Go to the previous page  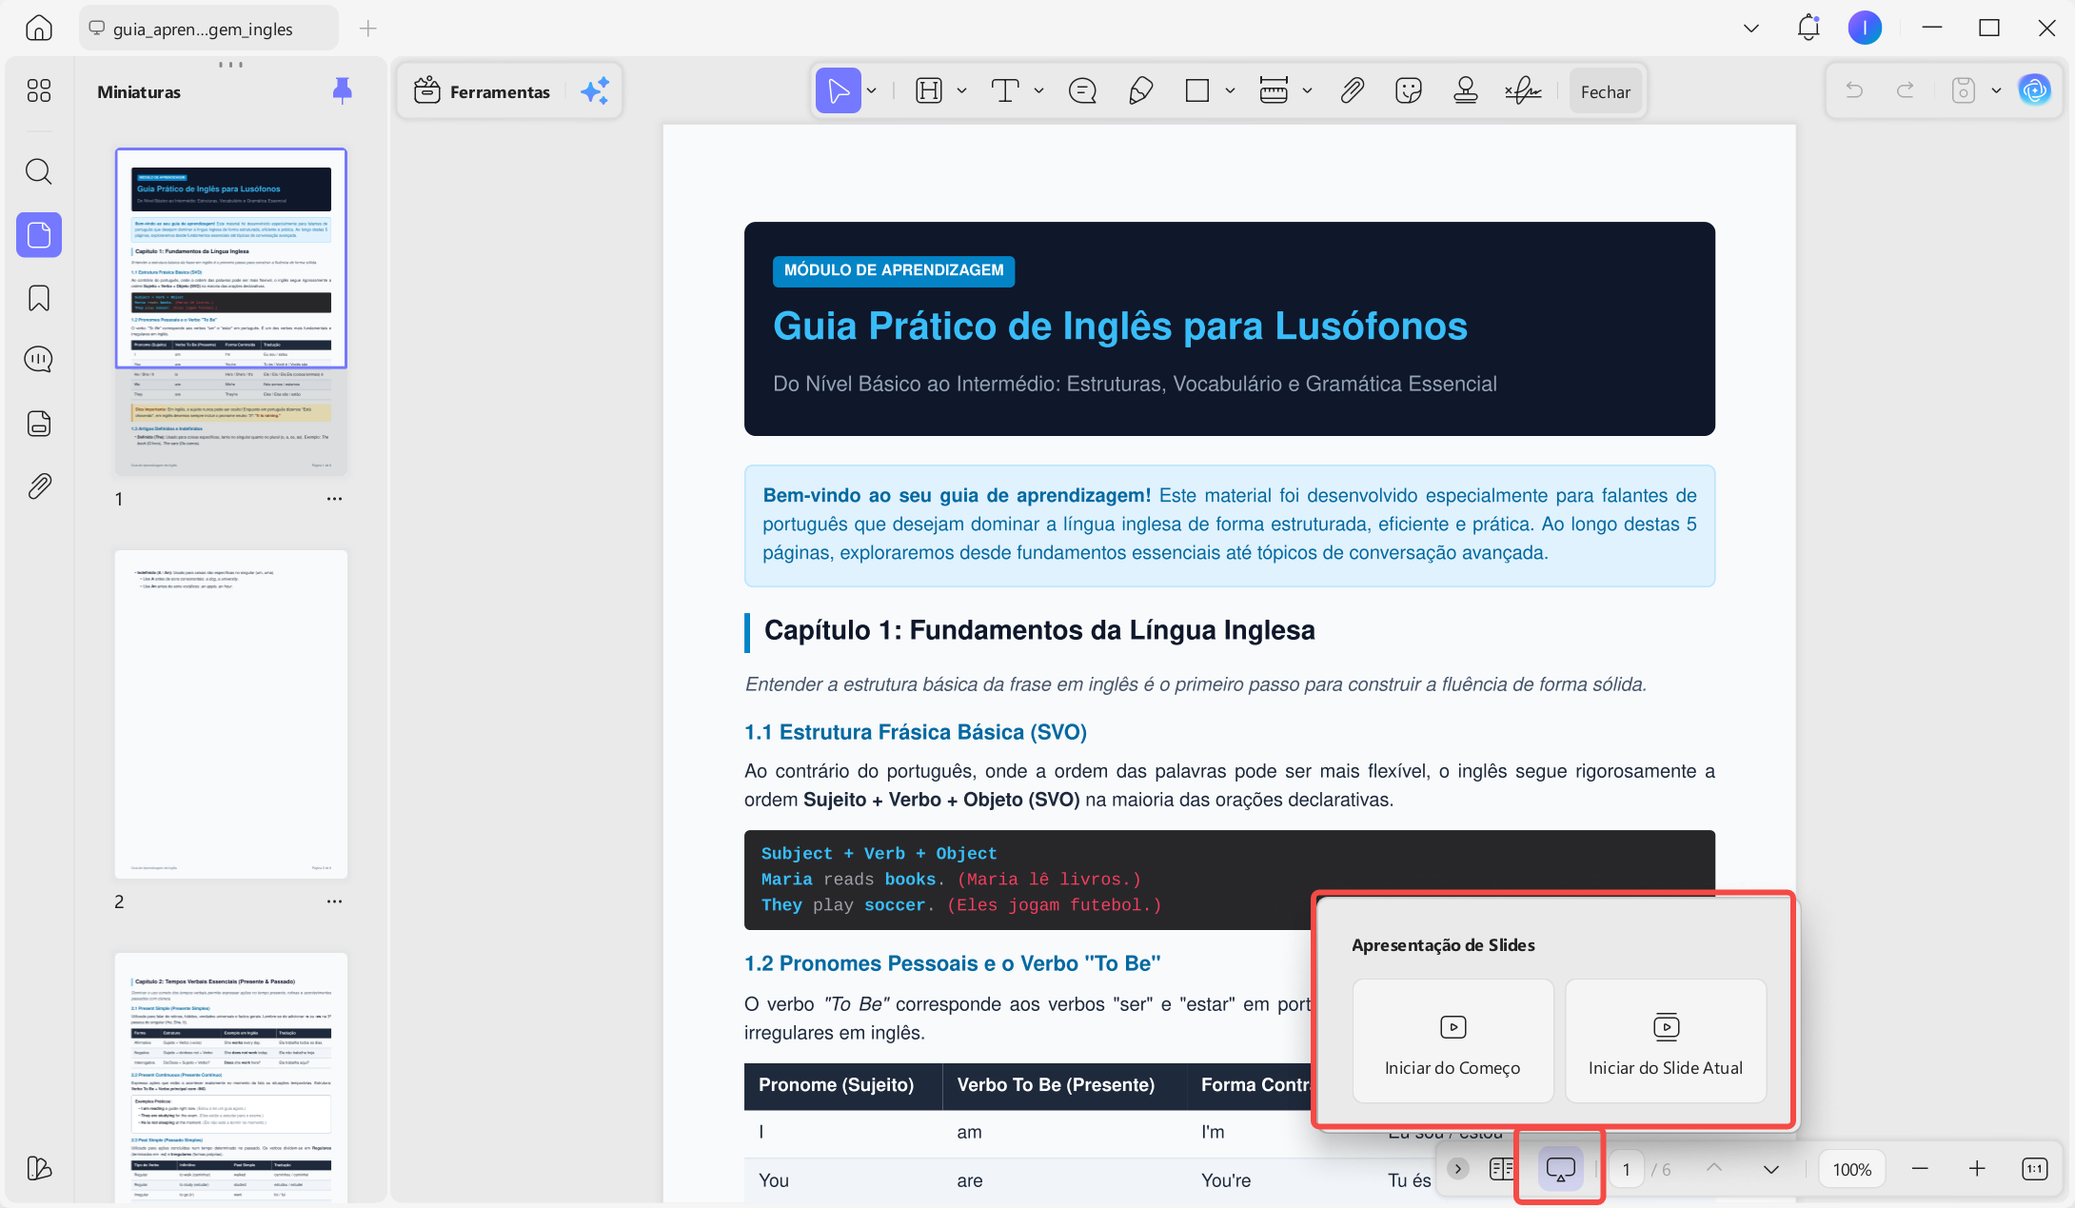tap(1714, 1169)
